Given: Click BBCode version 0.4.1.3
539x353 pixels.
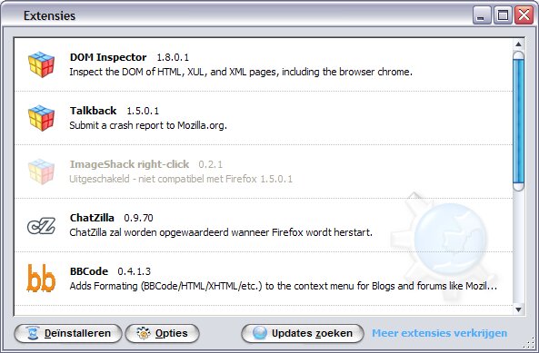Looking at the screenshot, I should pyautogui.click(x=134, y=271).
